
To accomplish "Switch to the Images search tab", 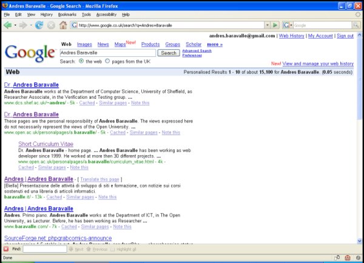I will (x=84, y=44).
